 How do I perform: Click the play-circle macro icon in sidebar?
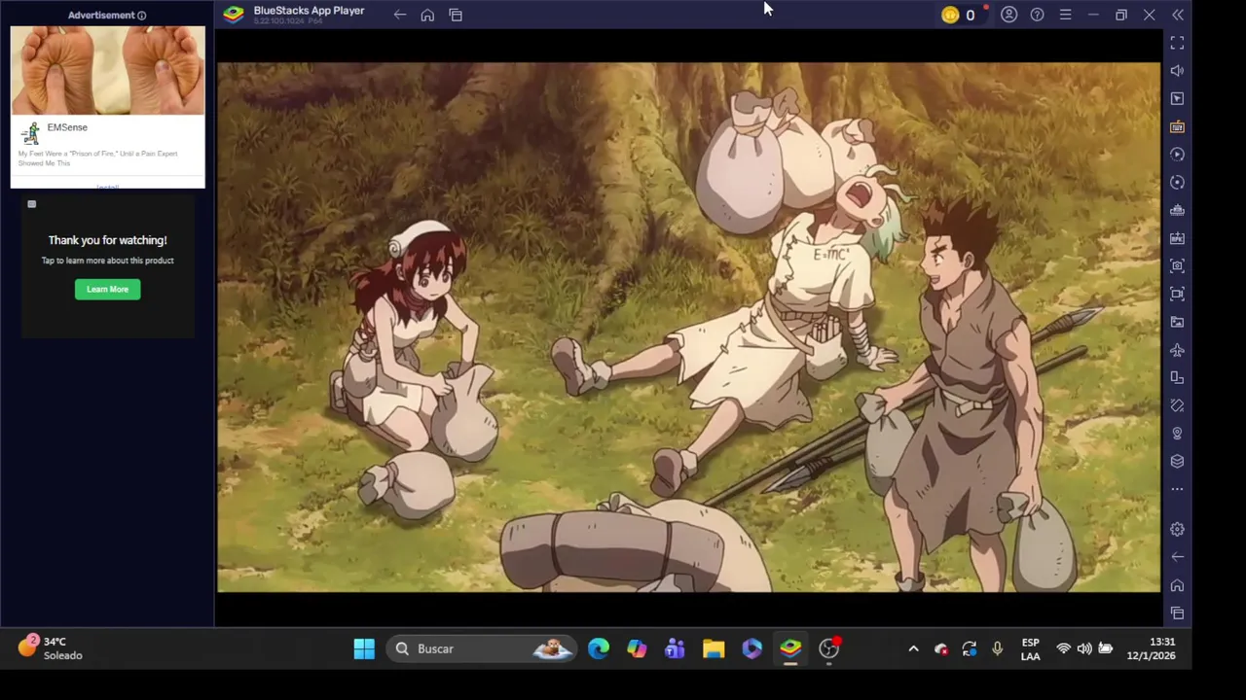(x=1177, y=155)
